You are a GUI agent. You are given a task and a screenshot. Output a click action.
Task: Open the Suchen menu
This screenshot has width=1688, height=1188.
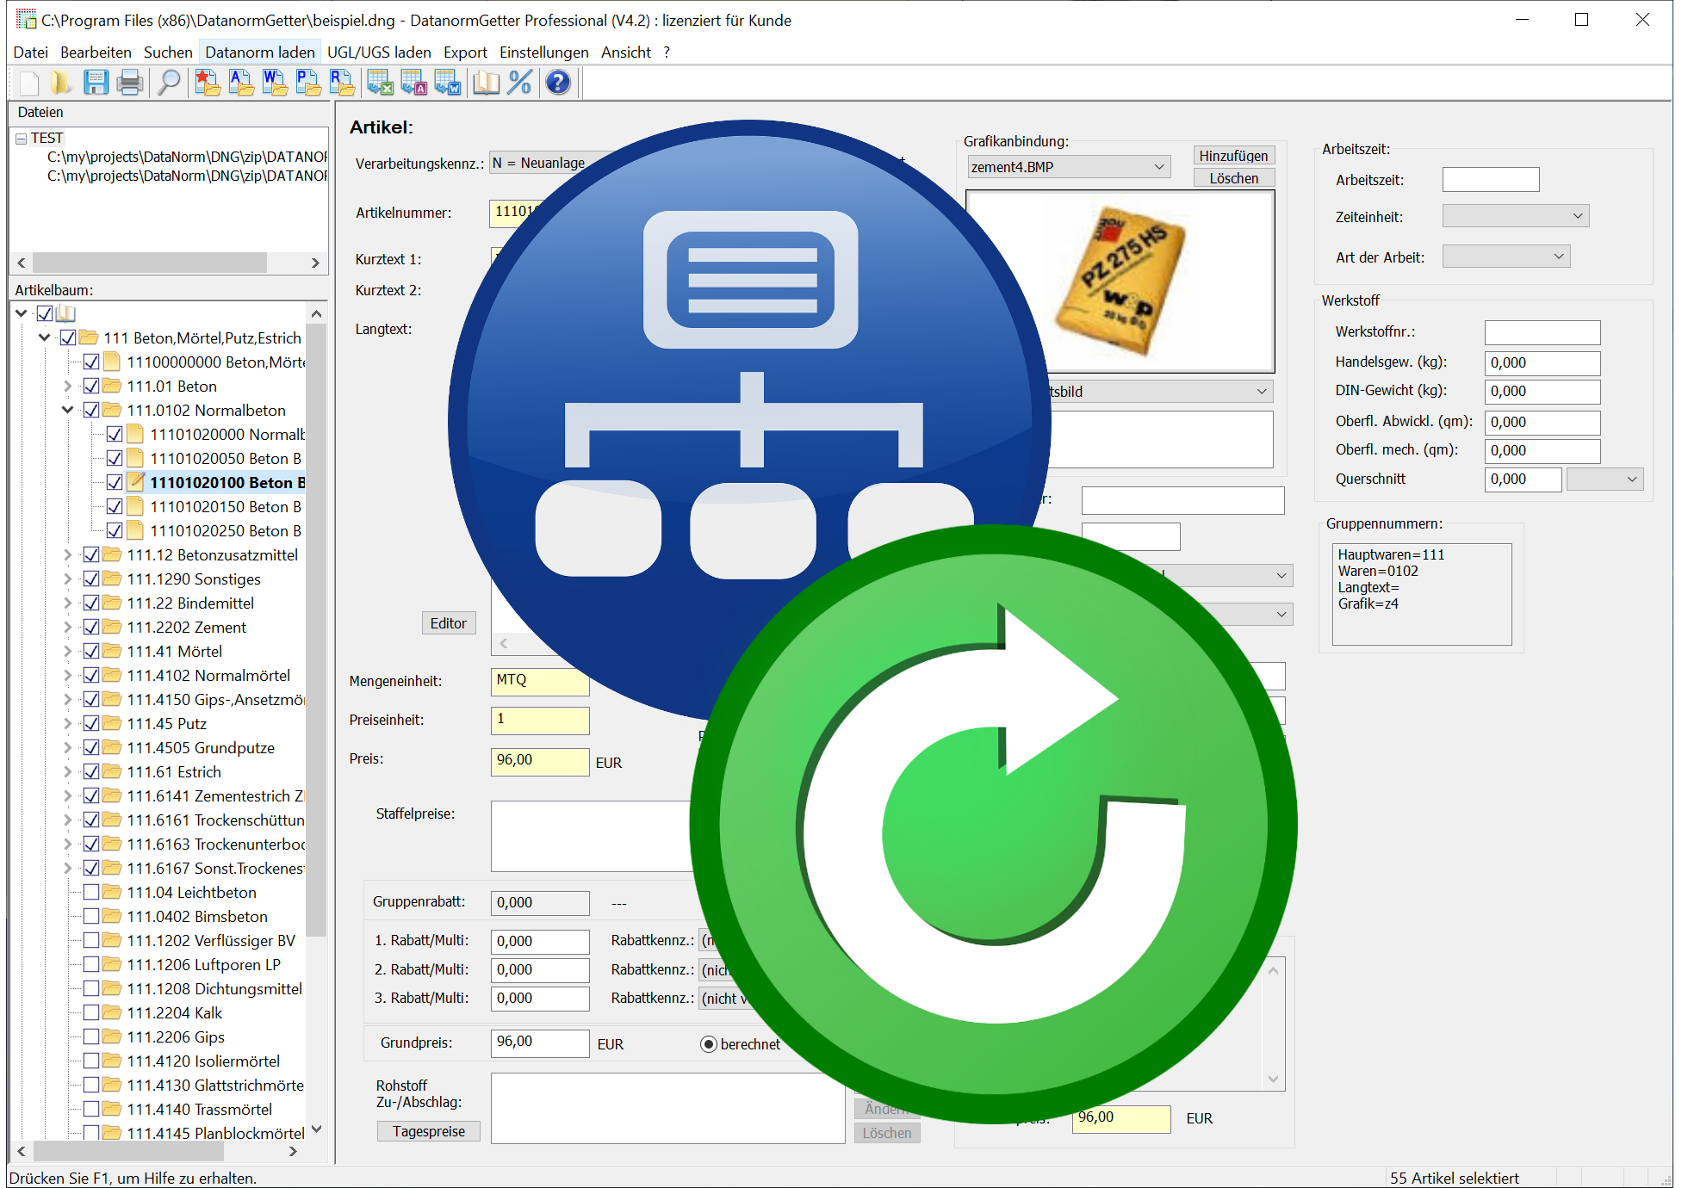168,52
